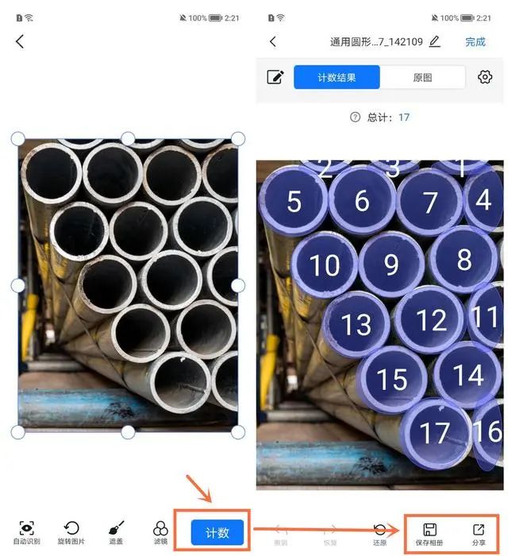Click the edit-note icon beside 计数结果
The image size is (508, 556).
275,77
